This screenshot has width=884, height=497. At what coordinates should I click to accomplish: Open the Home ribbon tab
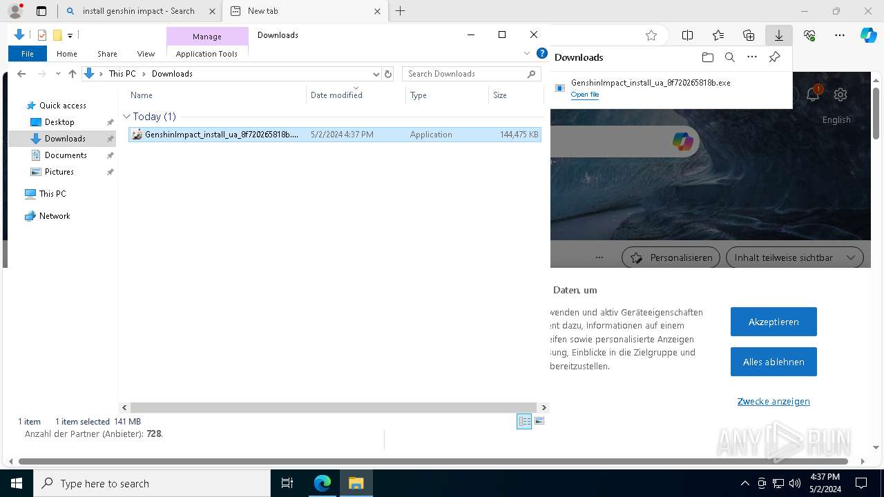pos(67,53)
